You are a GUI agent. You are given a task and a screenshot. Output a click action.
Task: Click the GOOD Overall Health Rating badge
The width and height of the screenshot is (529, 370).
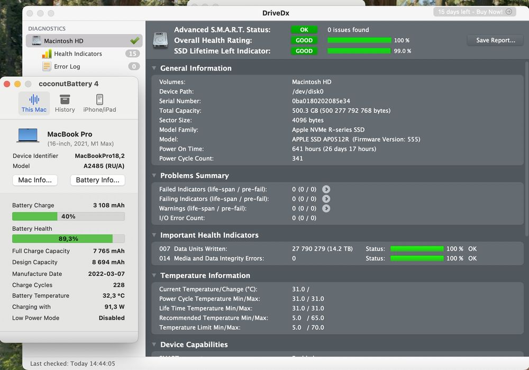click(x=304, y=40)
